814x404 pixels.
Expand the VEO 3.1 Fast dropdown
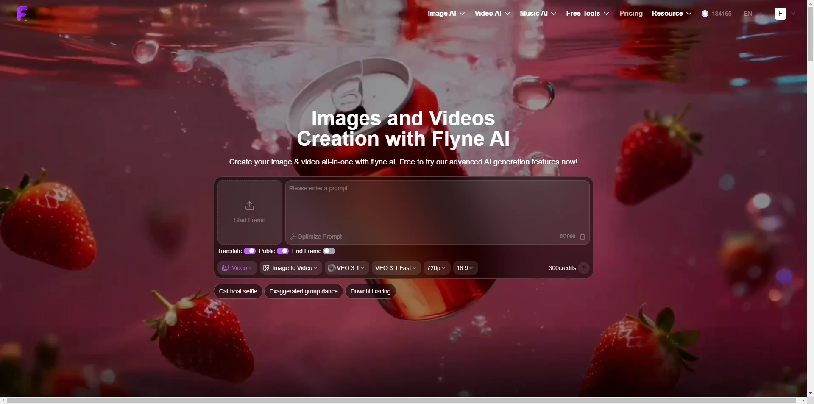click(x=396, y=268)
